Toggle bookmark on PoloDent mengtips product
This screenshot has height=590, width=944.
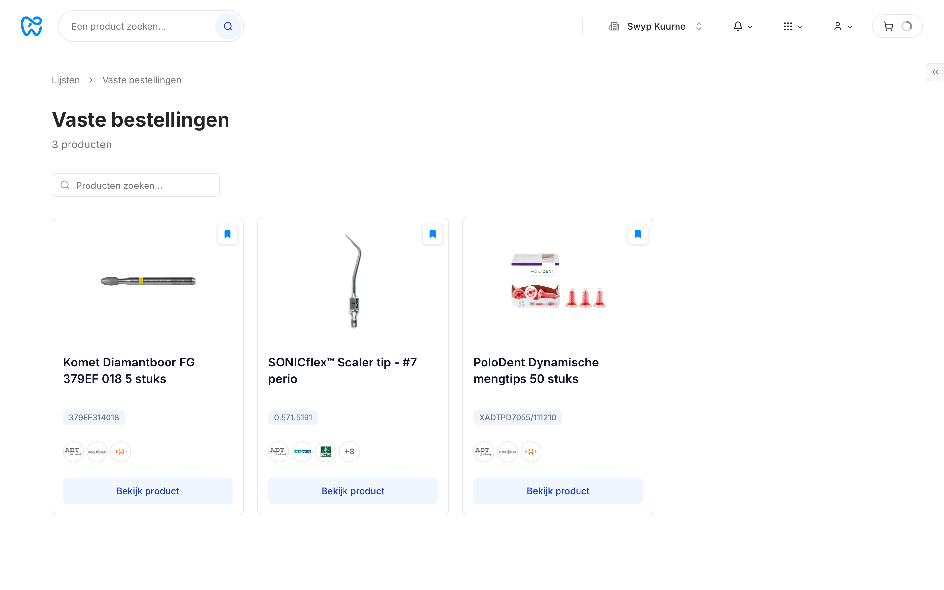[638, 234]
